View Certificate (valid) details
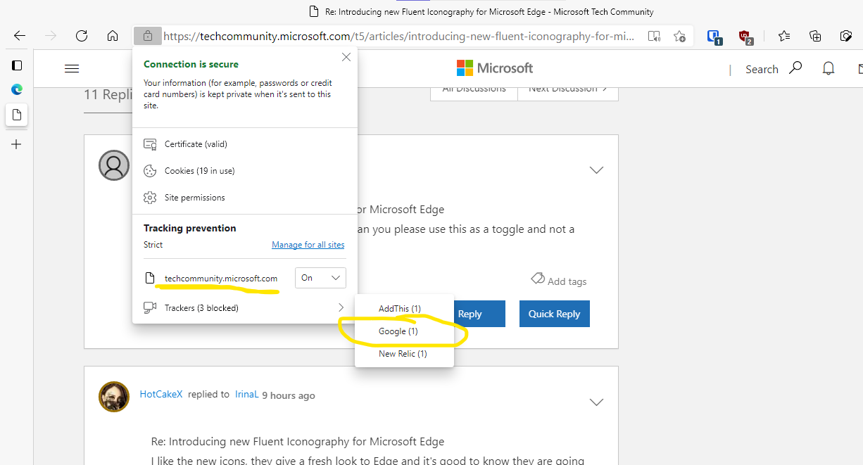The width and height of the screenshot is (863, 465). [x=245, y=144]
